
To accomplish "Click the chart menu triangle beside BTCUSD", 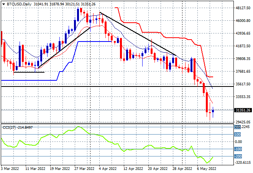I will point(3,4).
